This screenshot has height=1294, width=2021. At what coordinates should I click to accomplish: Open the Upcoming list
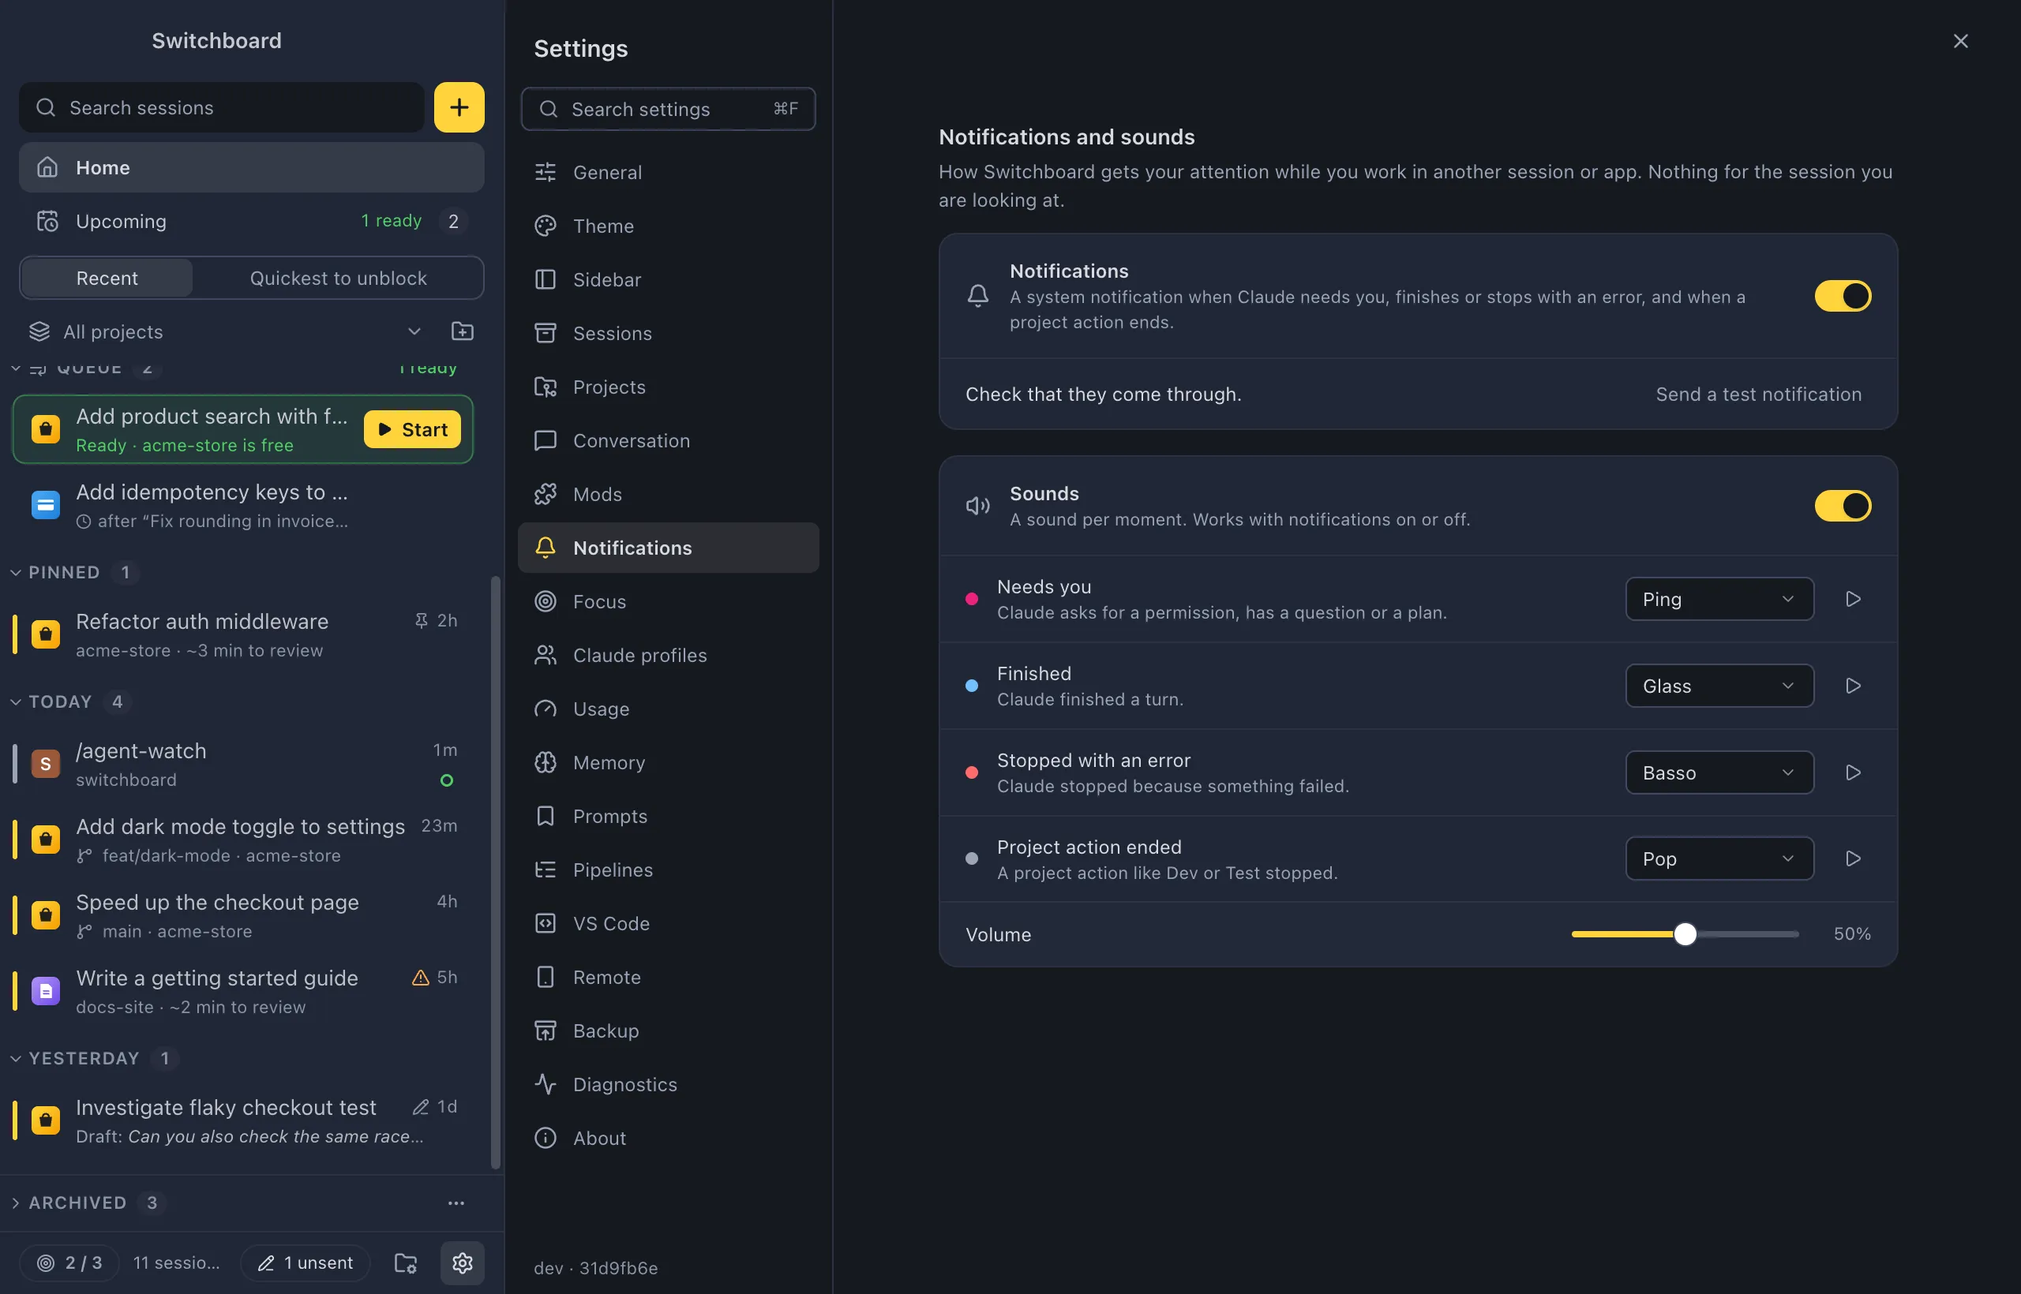[251, 221]
